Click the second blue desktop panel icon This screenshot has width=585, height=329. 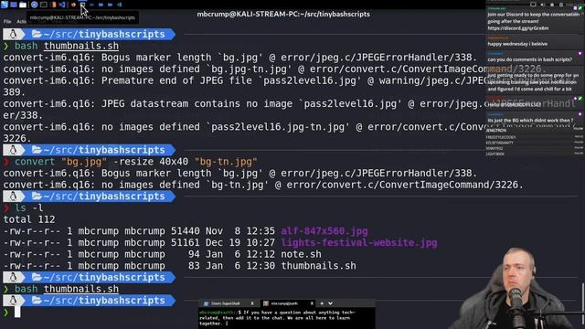coord(14,5)
